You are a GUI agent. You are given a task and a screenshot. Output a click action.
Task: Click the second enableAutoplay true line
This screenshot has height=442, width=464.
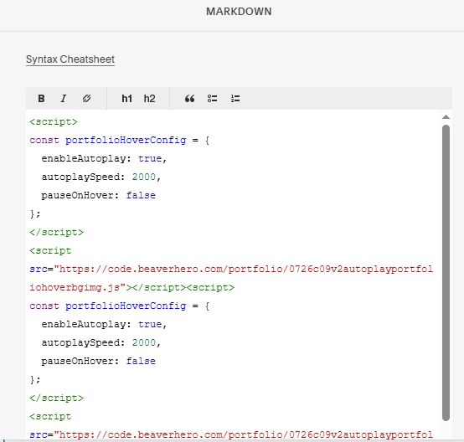click(x=104, y=324)
